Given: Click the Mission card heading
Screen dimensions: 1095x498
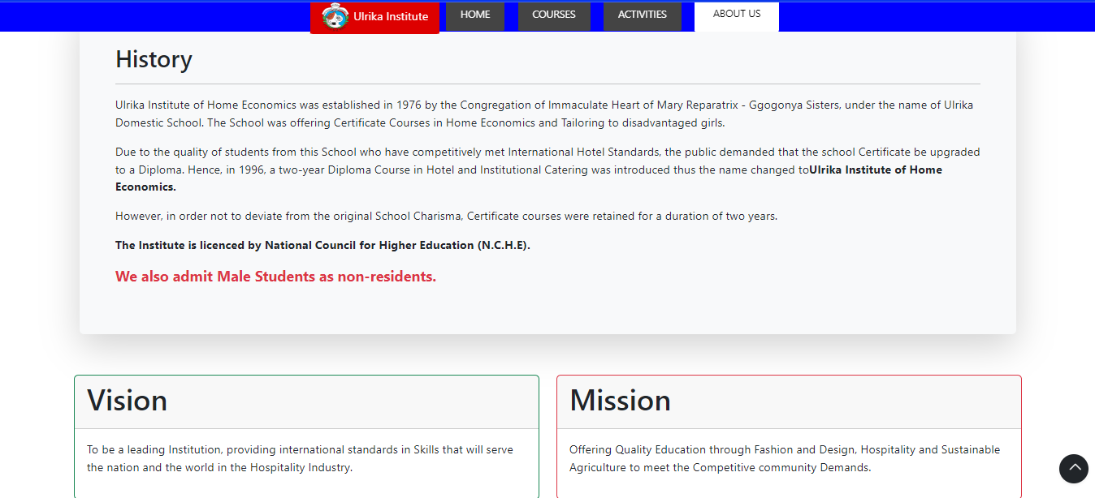Looking at the screenshot, I should click(621, 401).
